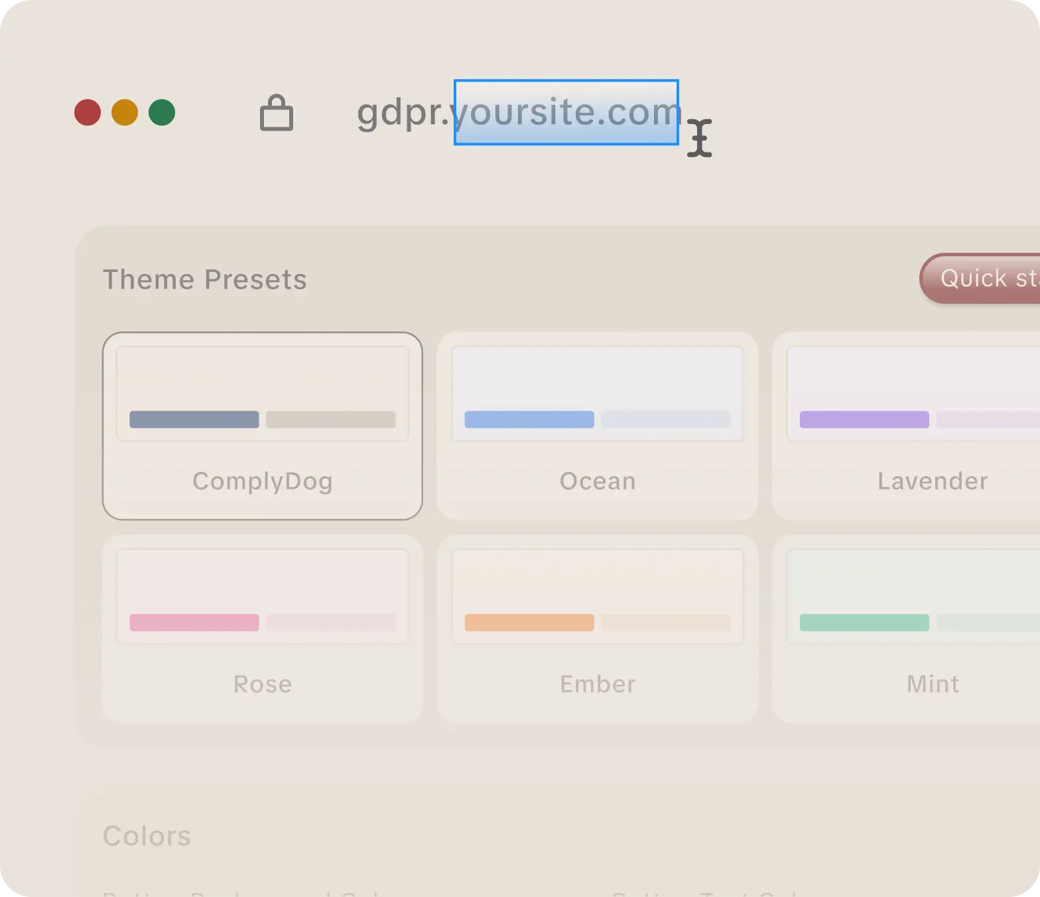Click the green bar in Mint preview
This screenshot has height=897, width=1040.
864,622
